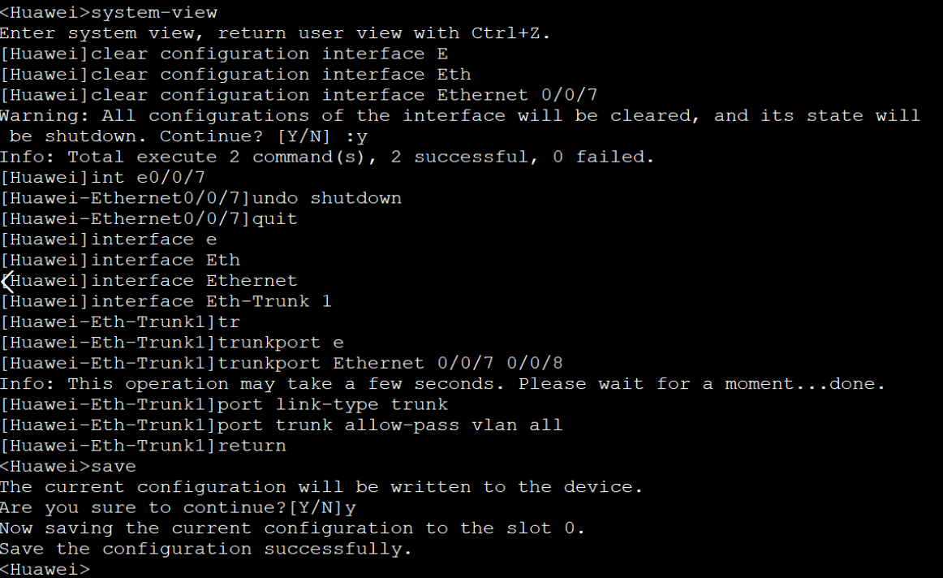Click the '<Huawei>save' command line
The width and height of the screenshot is (943, 578).
(x=68, y=466)
